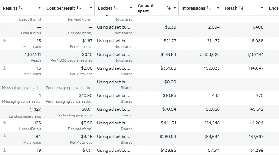This screenshot has width=279, height=155.
Task: Click the Impressions header label
Action: click(x=193, y=8)
